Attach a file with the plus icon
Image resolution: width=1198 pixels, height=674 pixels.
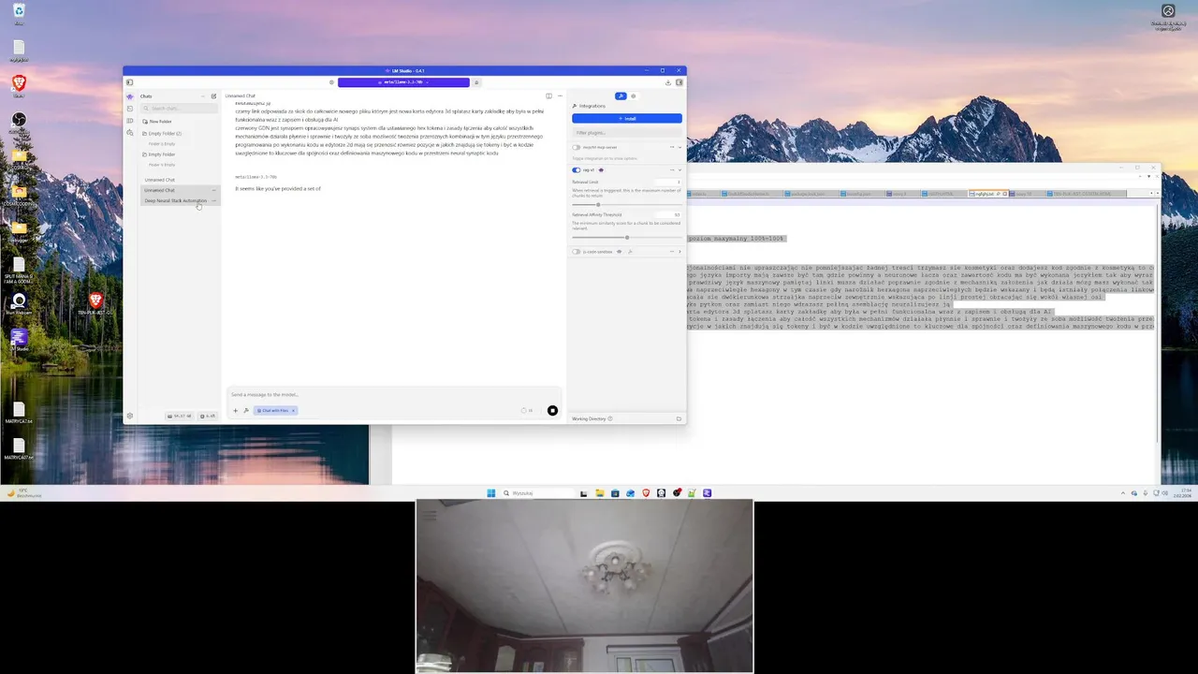[x=235, y=410]
